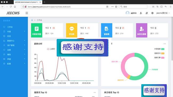Click the arrow beside 辅助
Image resolution: width=173 pixels, height=97 pixels.
24,54
